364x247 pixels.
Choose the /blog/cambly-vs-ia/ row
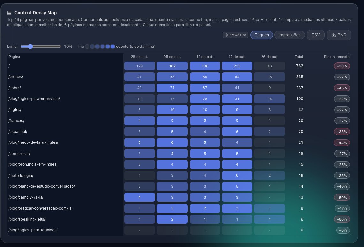[179, 197]
